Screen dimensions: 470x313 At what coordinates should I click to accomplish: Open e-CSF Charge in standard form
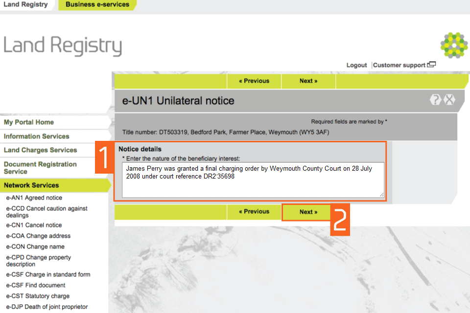48,274
